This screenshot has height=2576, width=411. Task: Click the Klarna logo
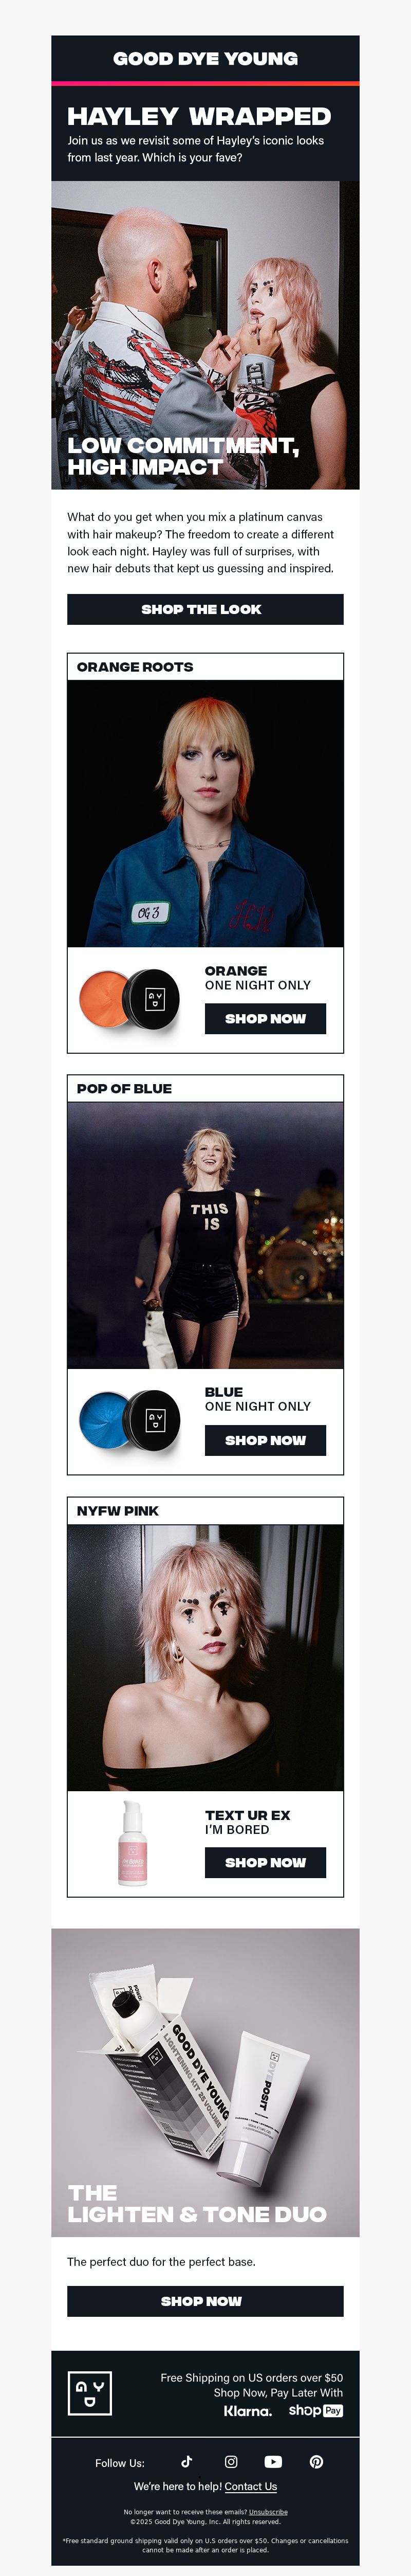(x=247, y=2411)
